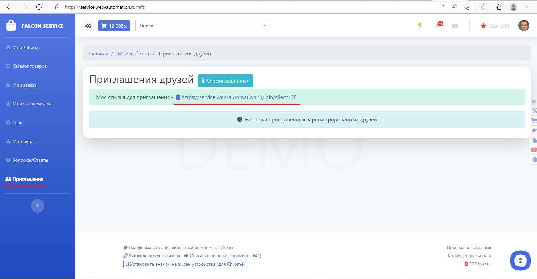Click the Мой кабинет breadcrumb link
Image resolution: width=537 pixels, height=279 pixels.
click(133, 54)
